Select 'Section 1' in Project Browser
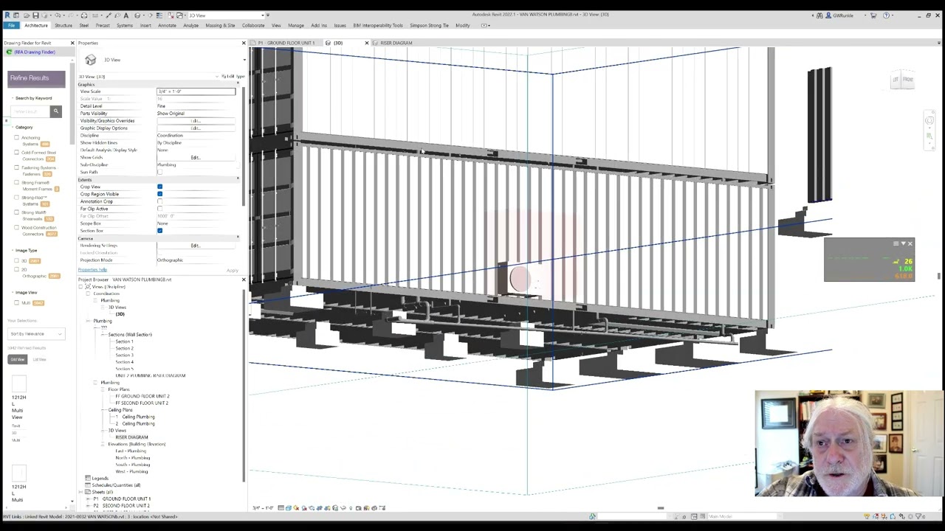 pyautogui.click(x=124, y=341)
